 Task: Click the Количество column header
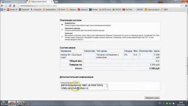pyautogui.click(x=146, y=51)
